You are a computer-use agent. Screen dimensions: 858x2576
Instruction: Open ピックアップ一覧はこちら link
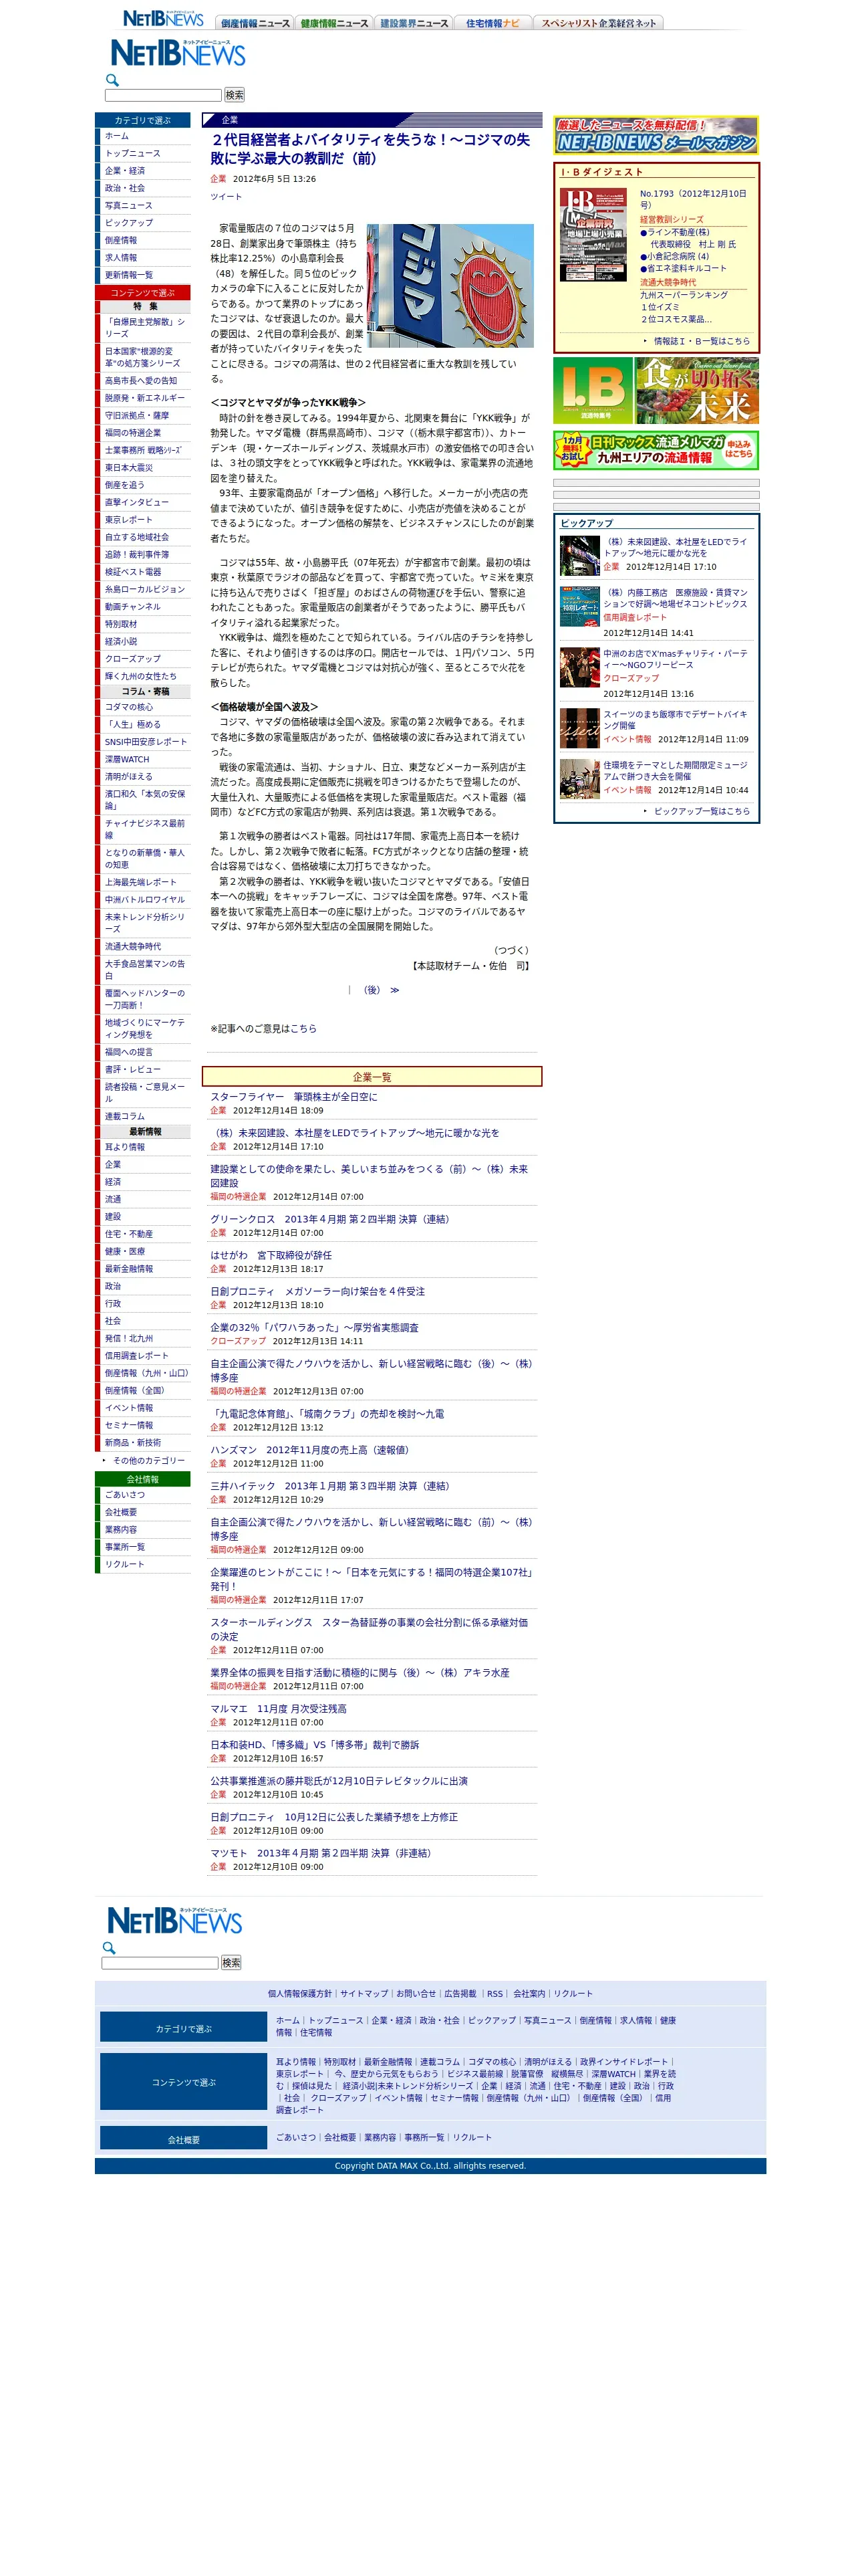coord(701,811)
